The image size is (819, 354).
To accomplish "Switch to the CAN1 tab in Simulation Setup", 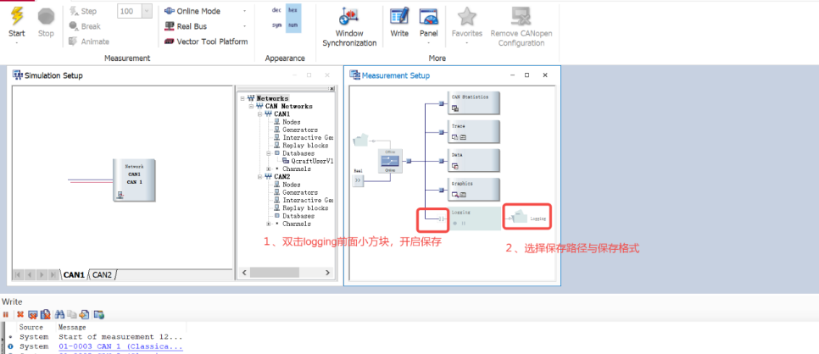I will [x=74, y=274].
